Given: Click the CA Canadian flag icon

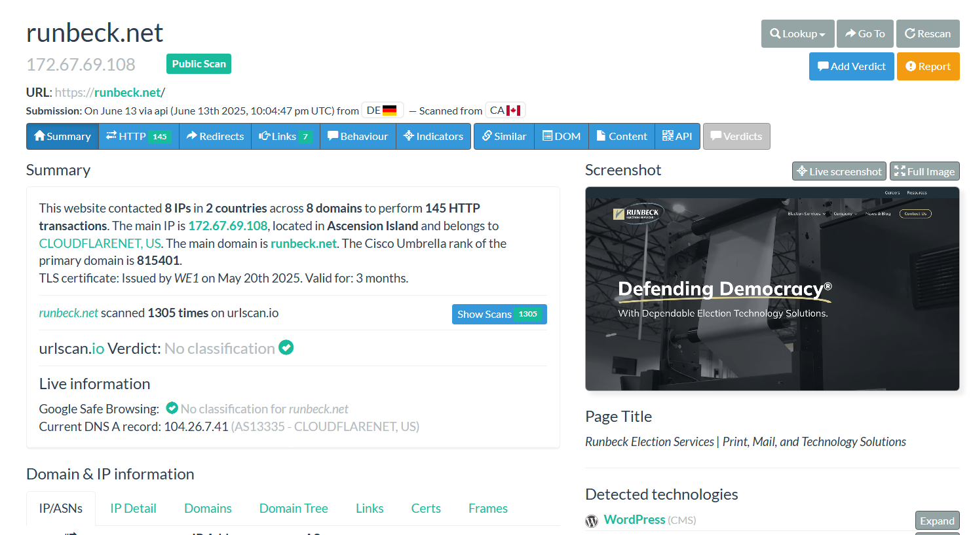Looking at the screenshot, I should point(513,111).
